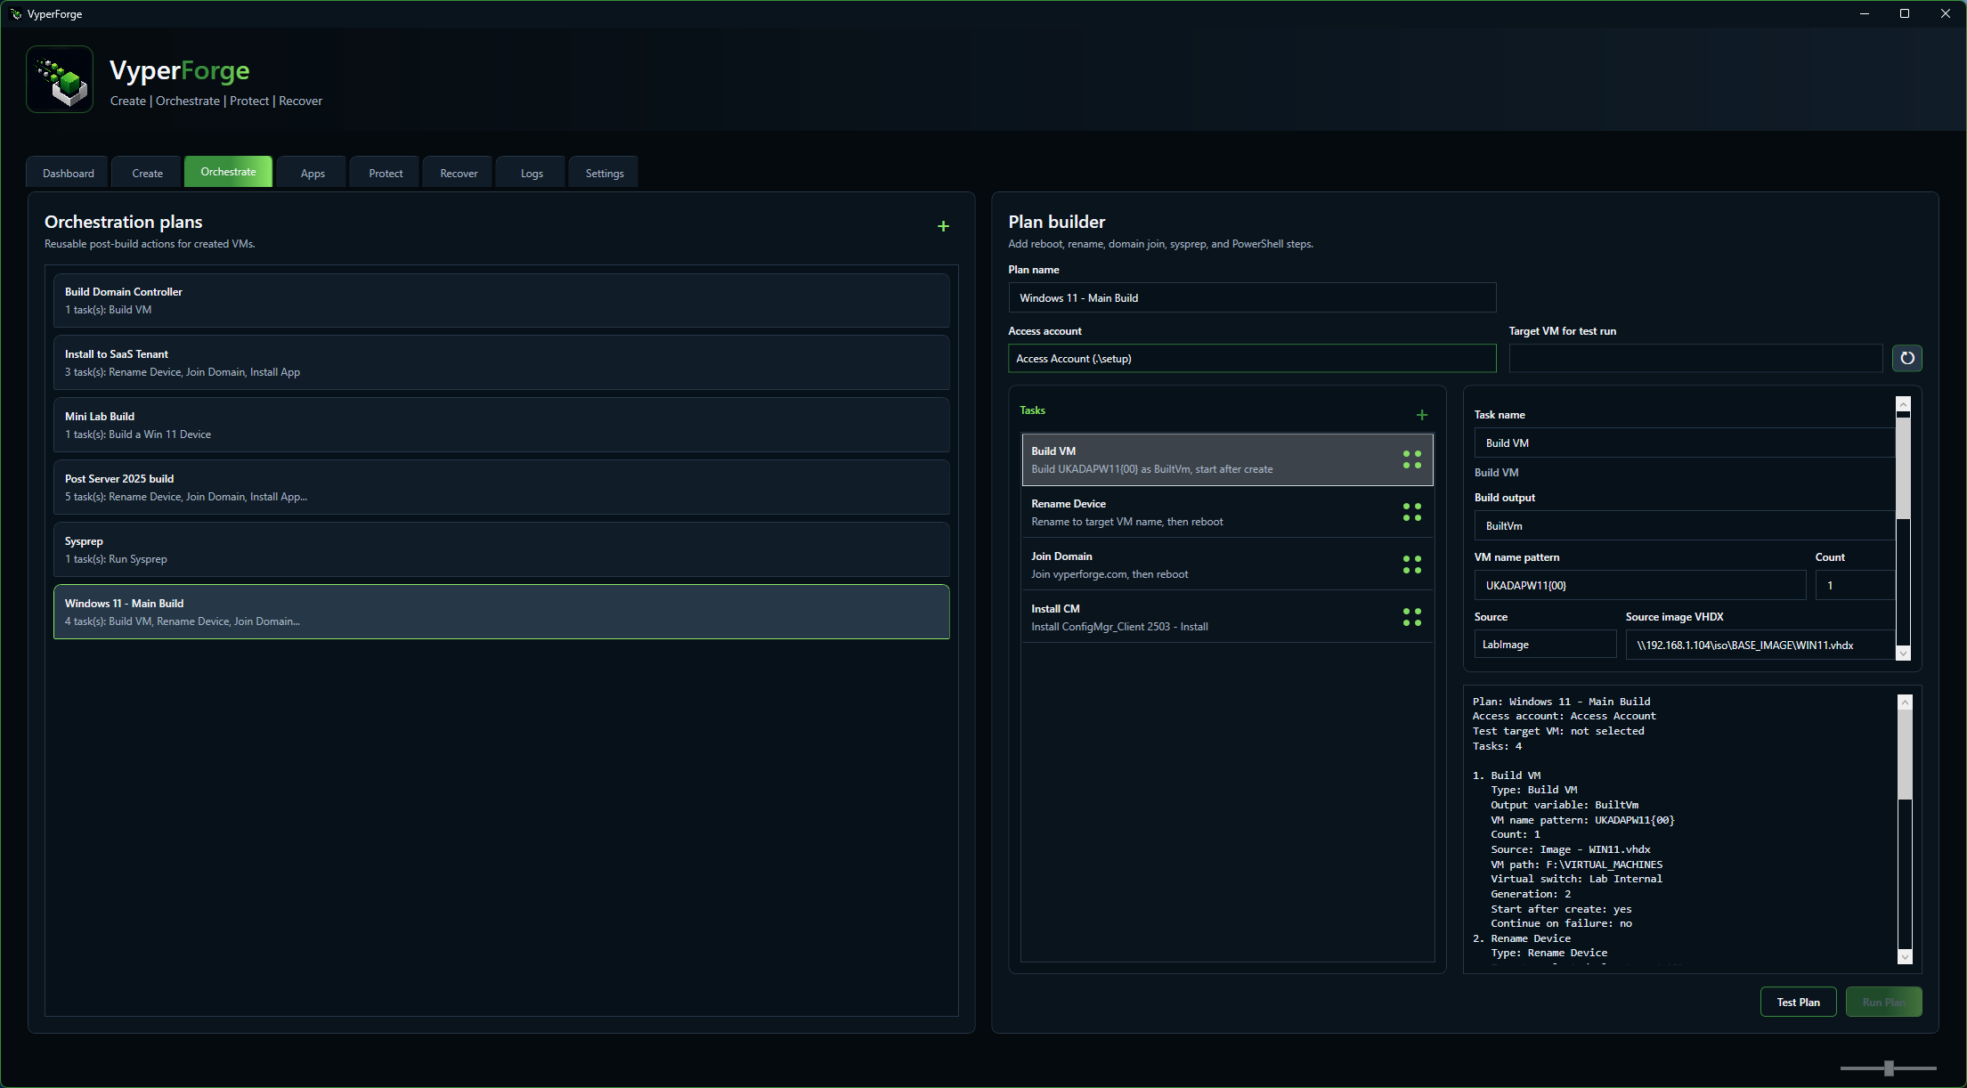
Task: Add a new task with Tasks plus icon
Action: pyautogui.click(x=1421, y=415)
